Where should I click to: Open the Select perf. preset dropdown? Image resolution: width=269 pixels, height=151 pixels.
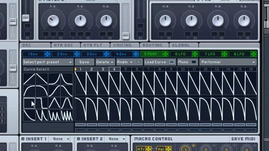pyautogui.click(x=48, y=62)
